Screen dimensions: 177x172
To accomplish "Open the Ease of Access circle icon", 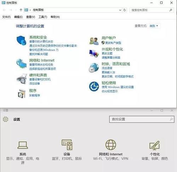I will tap(94, 86).
